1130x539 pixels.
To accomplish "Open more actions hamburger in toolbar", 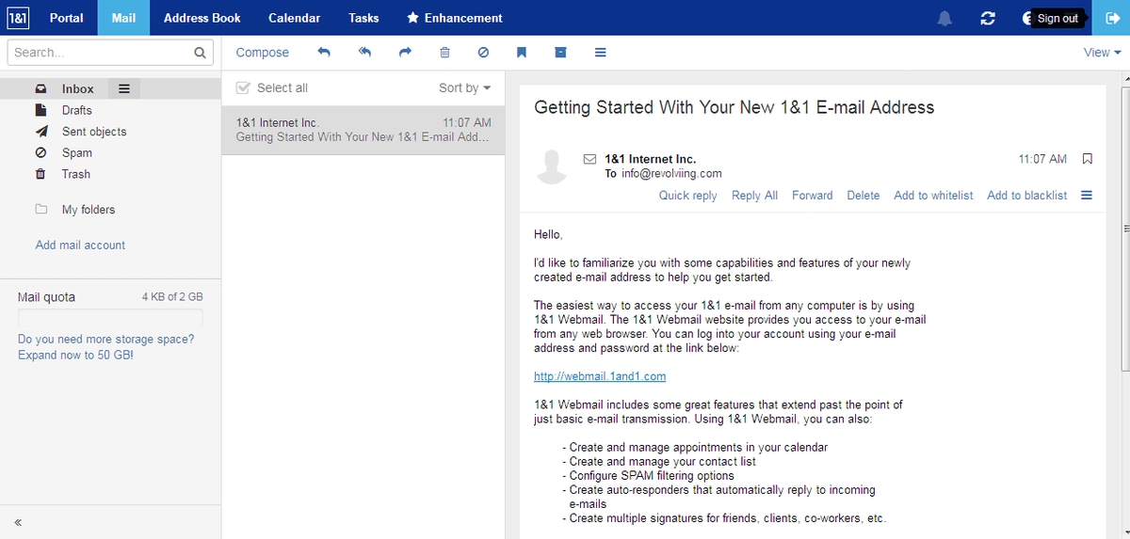I will (x=600, y=53).
